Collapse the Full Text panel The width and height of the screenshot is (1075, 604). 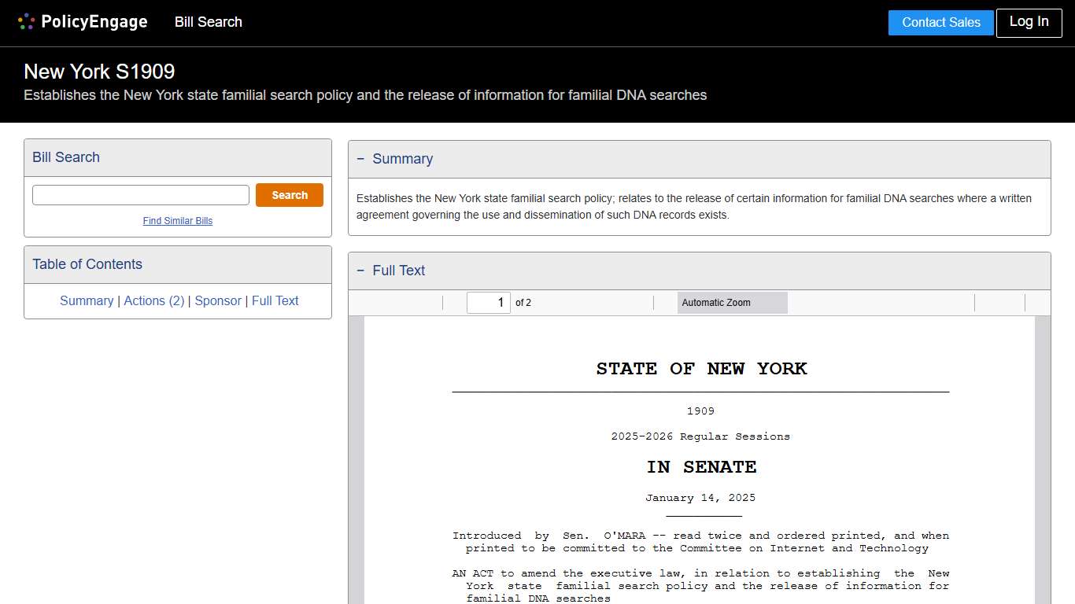(x=361, y=271)
